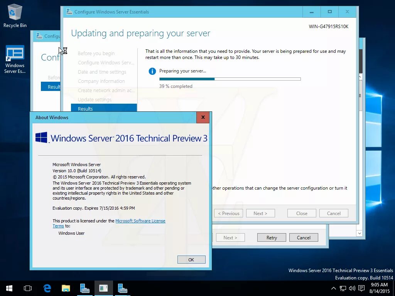
Task: Open the Start menu
Action: click(9, 288)
